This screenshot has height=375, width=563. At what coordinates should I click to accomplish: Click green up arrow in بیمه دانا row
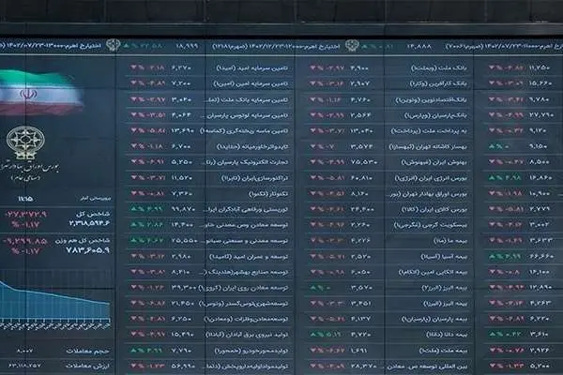click(312, 334)
